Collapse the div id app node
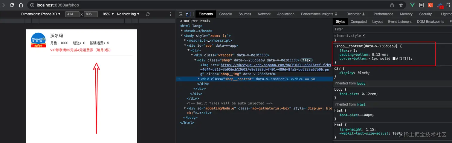The image size is (452, 143). 185,45
